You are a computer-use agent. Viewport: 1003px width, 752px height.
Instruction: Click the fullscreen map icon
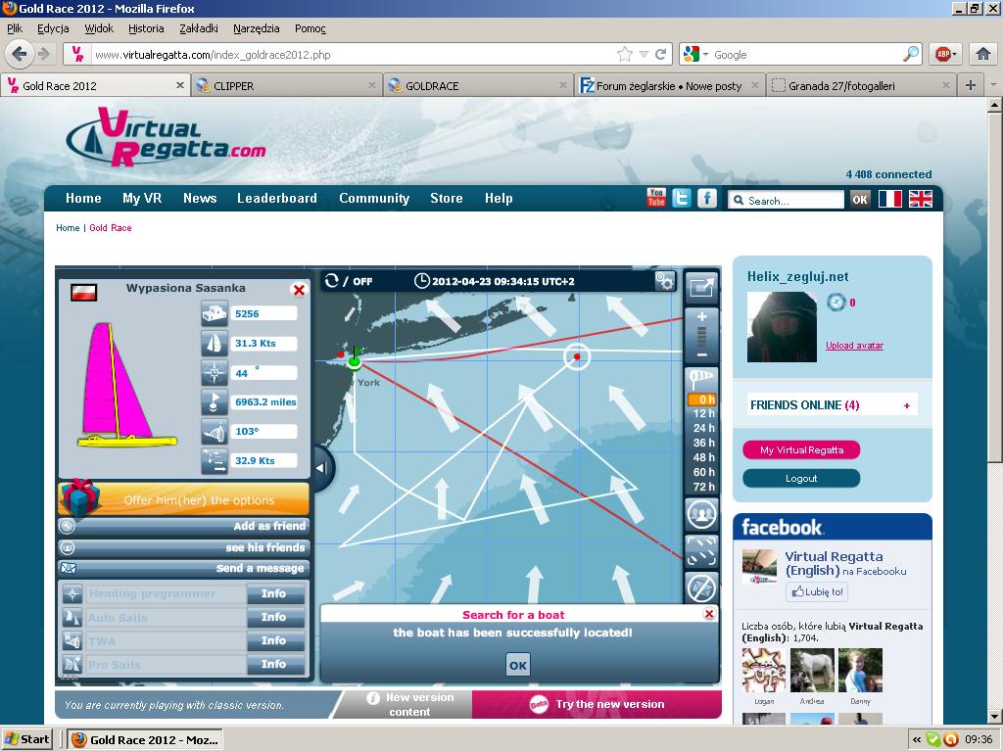pyautogui.click(x=701, y=286)
